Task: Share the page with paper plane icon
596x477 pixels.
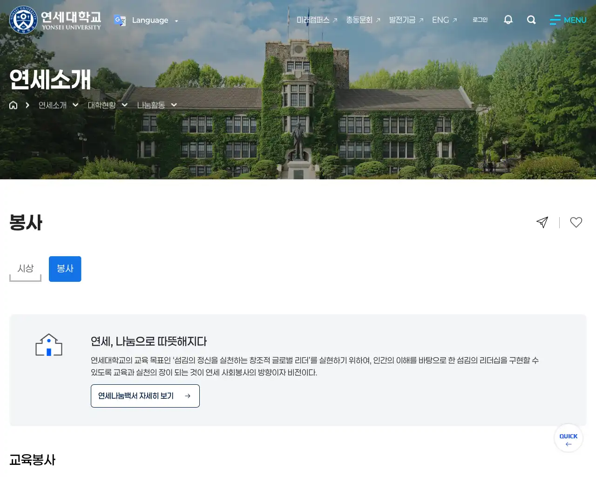Action: [542, 222]
